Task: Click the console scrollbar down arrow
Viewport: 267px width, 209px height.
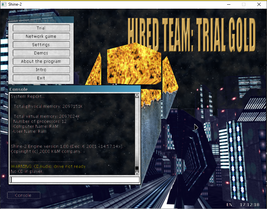Action: pyautogui.click(x=137, y=173)
